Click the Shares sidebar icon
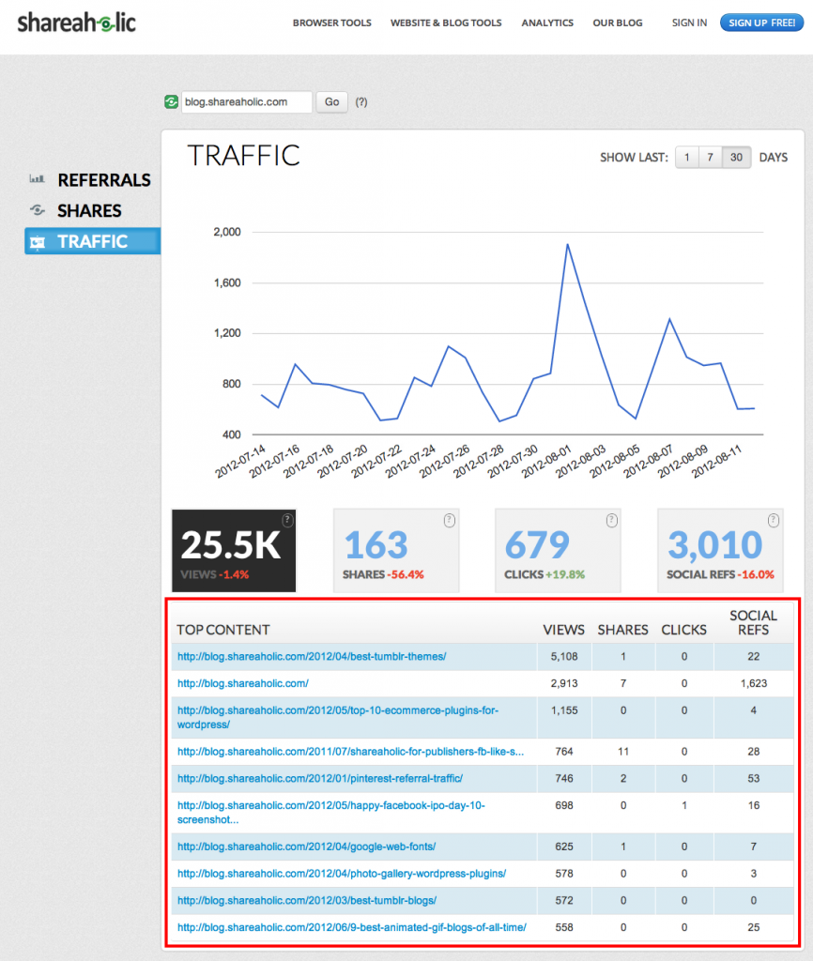 [x=38, y=210]
